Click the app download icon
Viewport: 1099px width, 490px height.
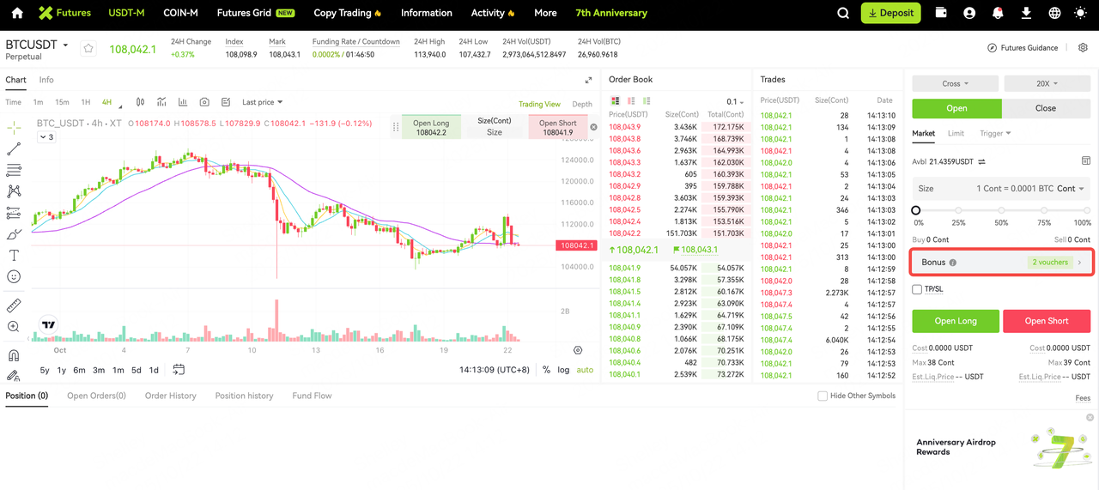coord(1026,13)
